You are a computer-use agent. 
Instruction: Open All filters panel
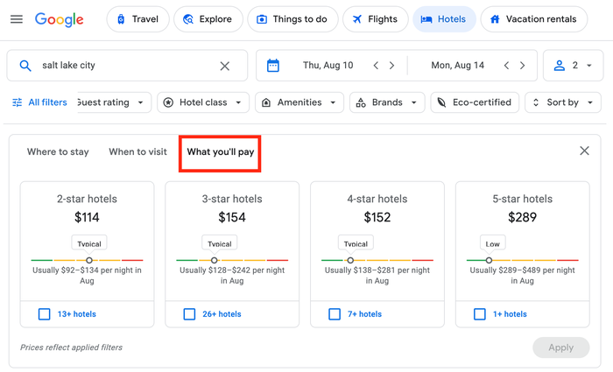(39, 102)
